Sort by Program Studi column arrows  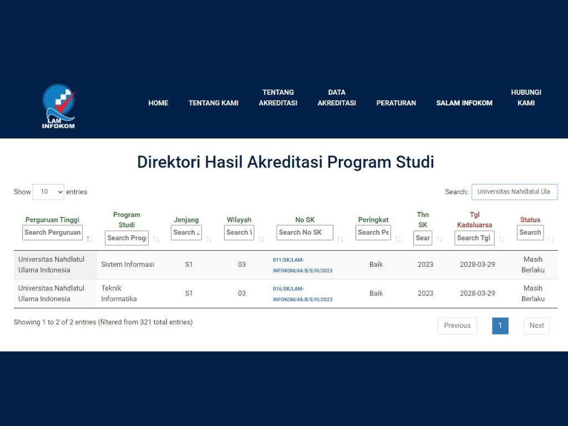(x=155, y=239)
